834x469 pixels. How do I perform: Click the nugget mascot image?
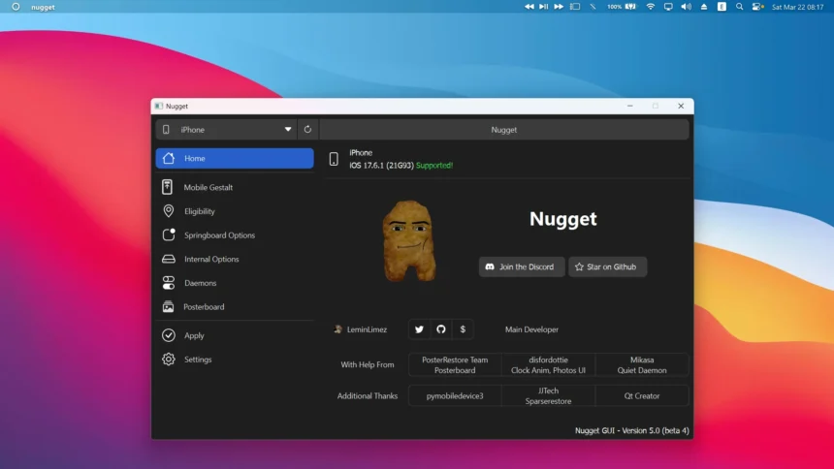[408, 241]
